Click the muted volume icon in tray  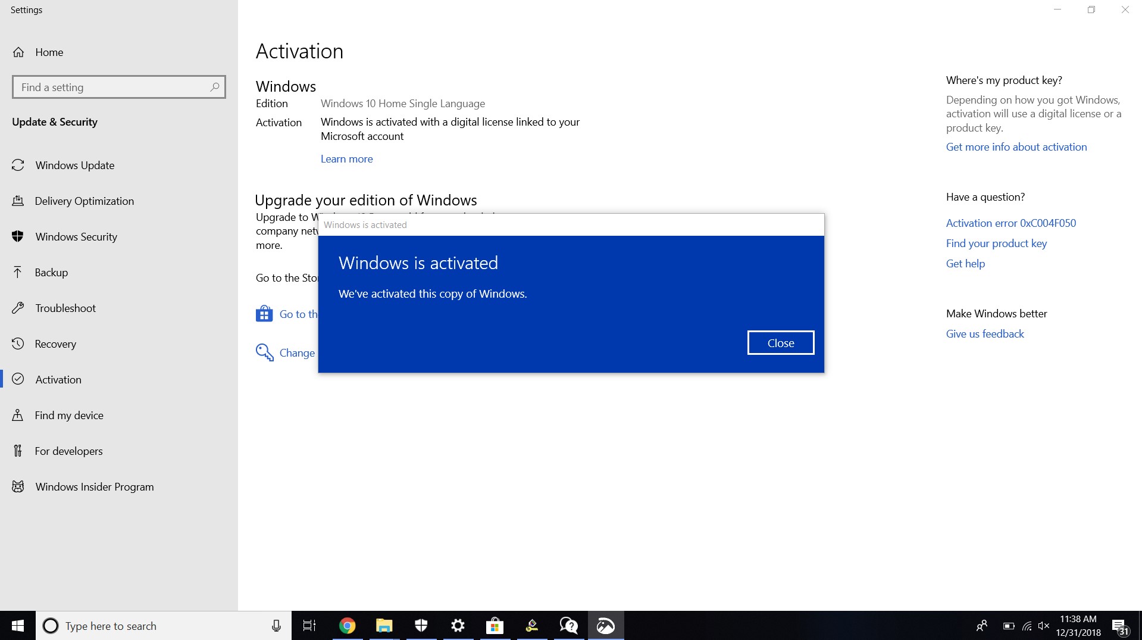click(x=1044, y=626)
